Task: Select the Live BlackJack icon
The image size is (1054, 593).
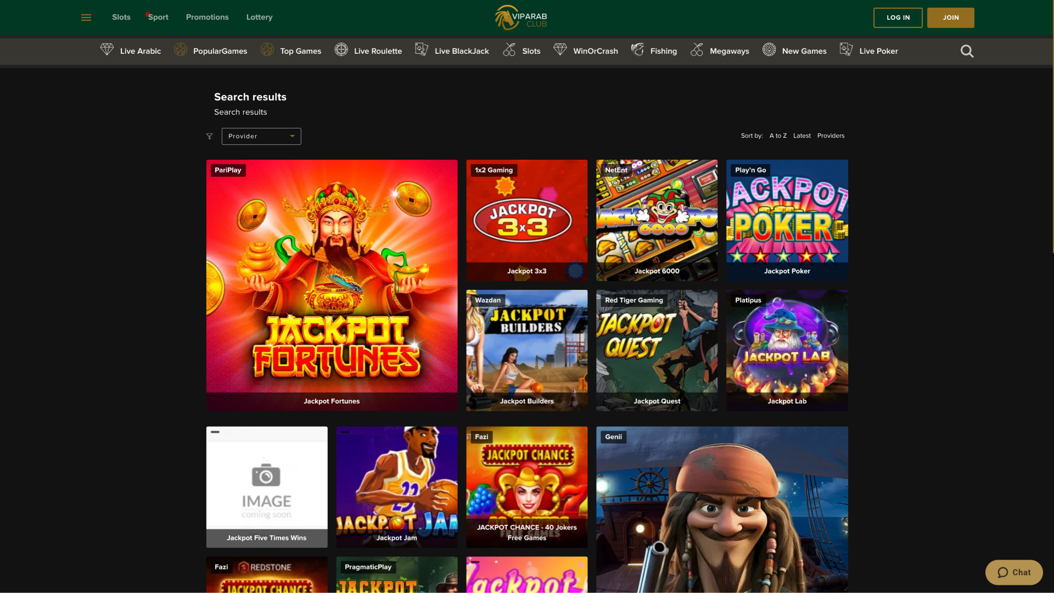Action: coord(422,51)
